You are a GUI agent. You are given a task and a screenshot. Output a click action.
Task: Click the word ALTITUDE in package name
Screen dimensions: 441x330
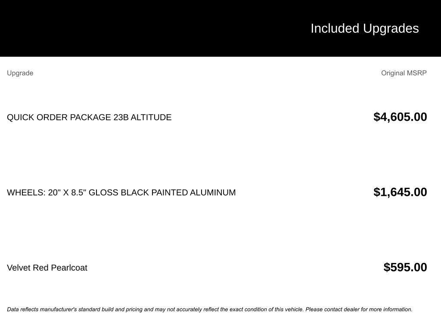pyautogui.click(x=151, y=117)
